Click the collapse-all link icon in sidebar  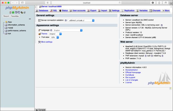coord(30,19)
